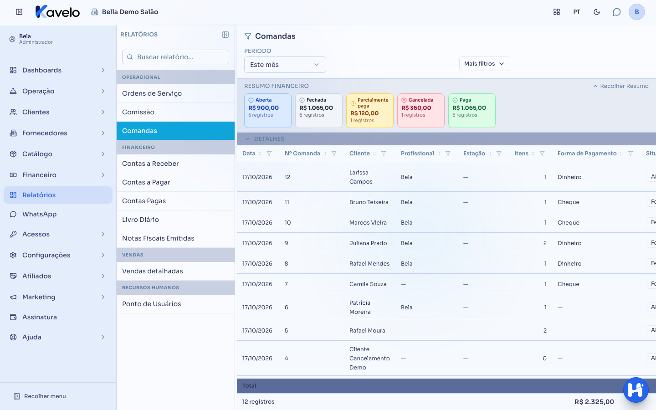Open the Vendas detalhadas report
The height and width of the screenshot is (410, 656).
pos(175,271)
